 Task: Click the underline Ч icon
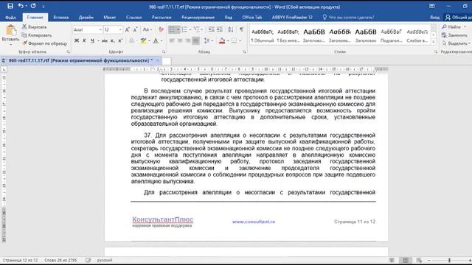tap(92, 40)
